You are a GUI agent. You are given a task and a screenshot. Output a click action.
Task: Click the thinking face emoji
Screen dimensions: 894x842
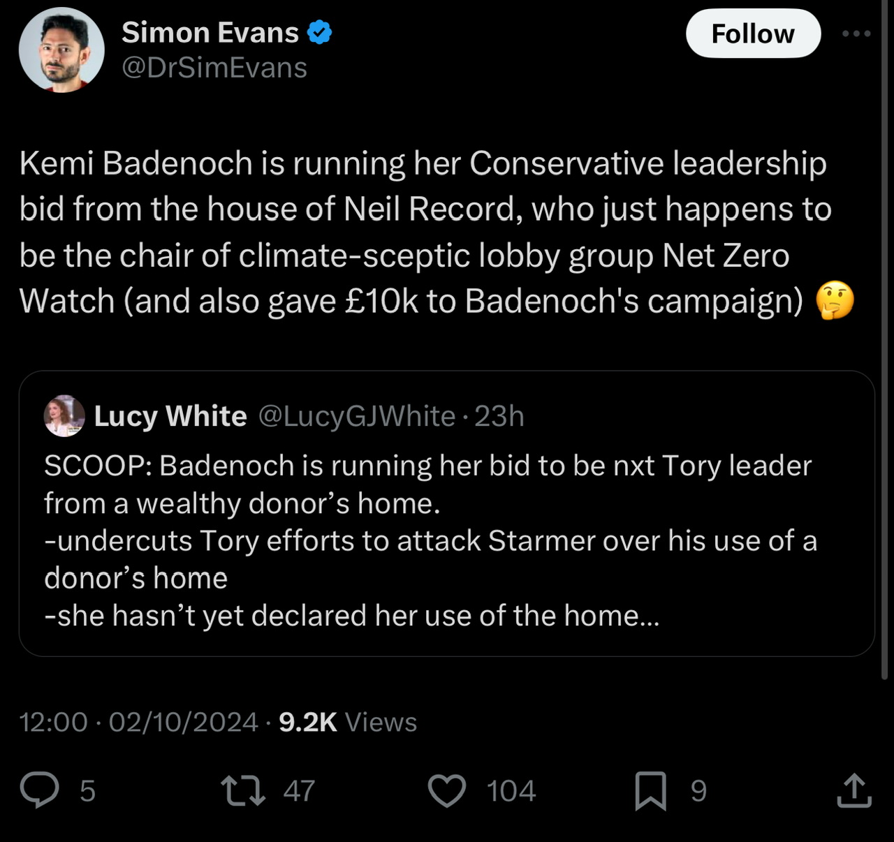click(835, 301)
